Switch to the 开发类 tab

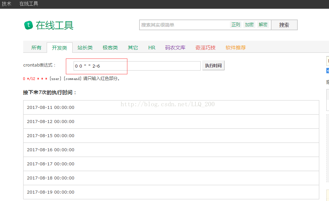pos(59,48)
